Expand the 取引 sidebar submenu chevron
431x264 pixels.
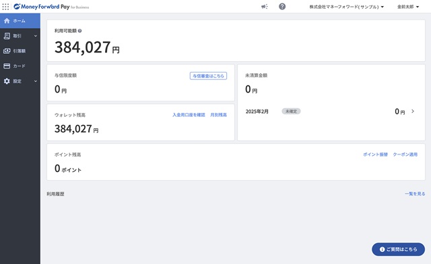pos(36,36)
